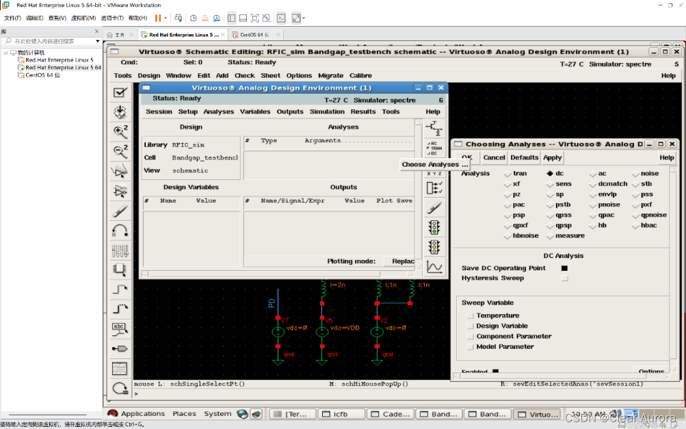Enter VMware full screen mode icon
Image resolution: width=686 pixels, height=429 pixels.
pos(254,18)
